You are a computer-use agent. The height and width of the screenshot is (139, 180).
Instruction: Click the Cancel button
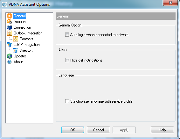(x=98, y=130)
